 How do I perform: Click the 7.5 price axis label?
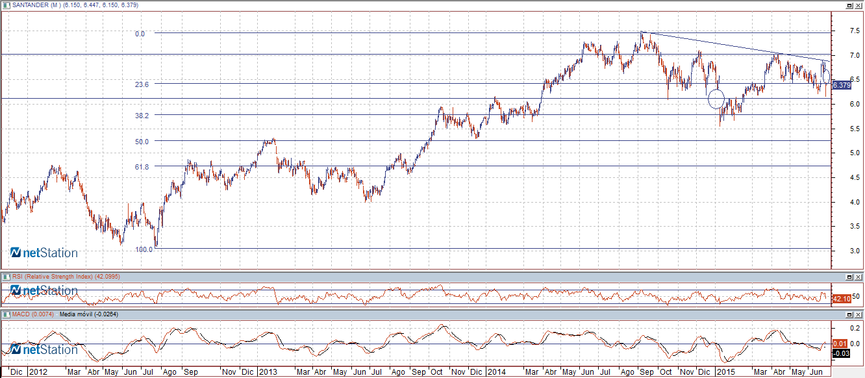click(856, 31)
